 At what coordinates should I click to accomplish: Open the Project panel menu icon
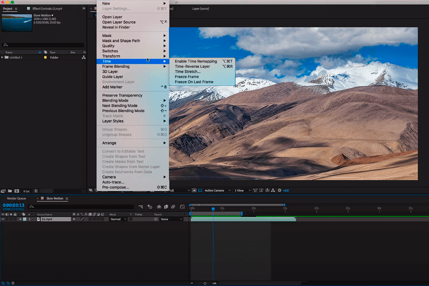(16, 9)
